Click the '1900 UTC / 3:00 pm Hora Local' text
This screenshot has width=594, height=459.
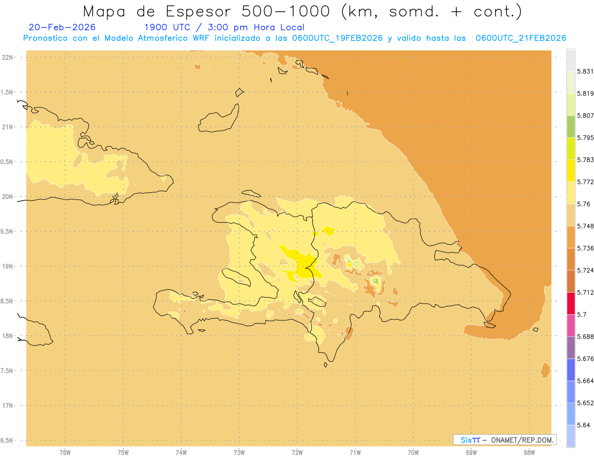(x=224, y=27)
